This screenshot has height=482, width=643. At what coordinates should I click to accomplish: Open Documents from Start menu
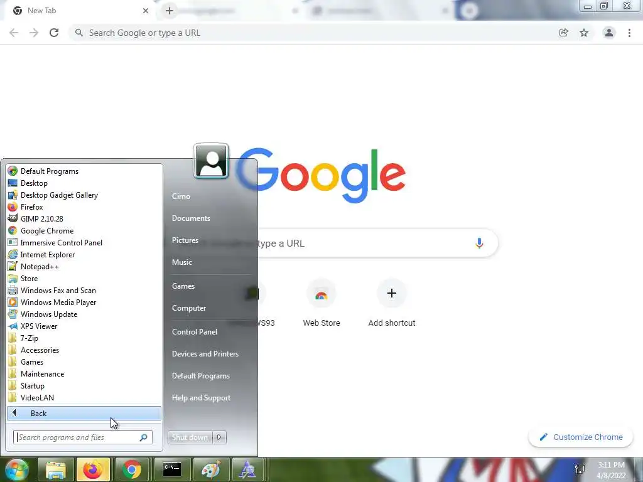tap(191, 218)
